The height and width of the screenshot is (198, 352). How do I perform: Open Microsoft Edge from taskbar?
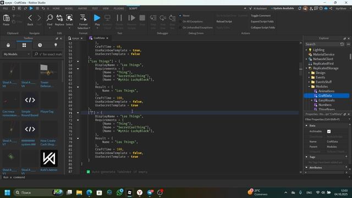click(89, 193)
